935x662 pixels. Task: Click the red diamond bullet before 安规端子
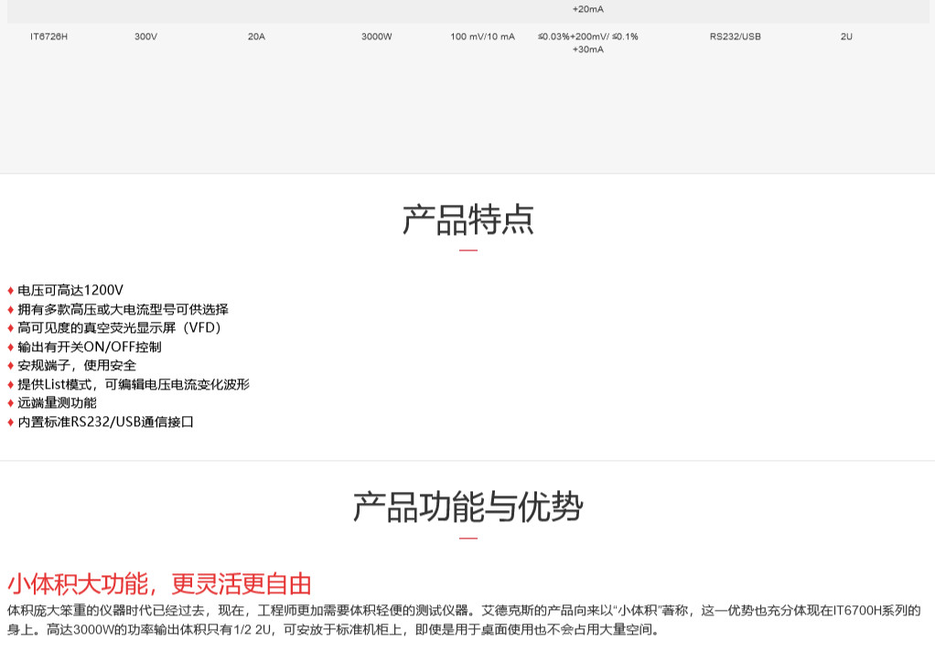(11, 366)
